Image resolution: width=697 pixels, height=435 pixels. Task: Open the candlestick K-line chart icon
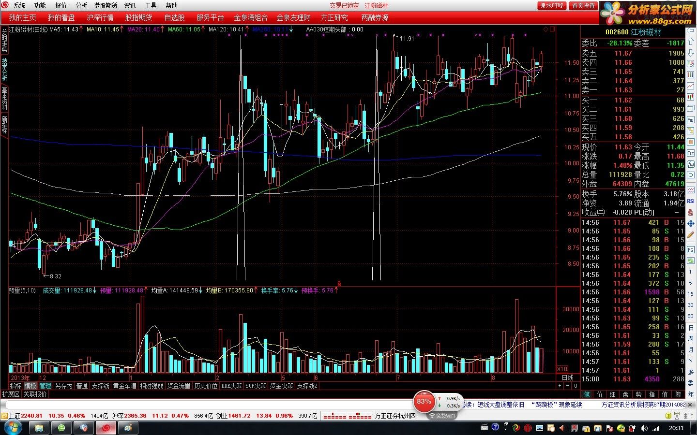point(691,97)
